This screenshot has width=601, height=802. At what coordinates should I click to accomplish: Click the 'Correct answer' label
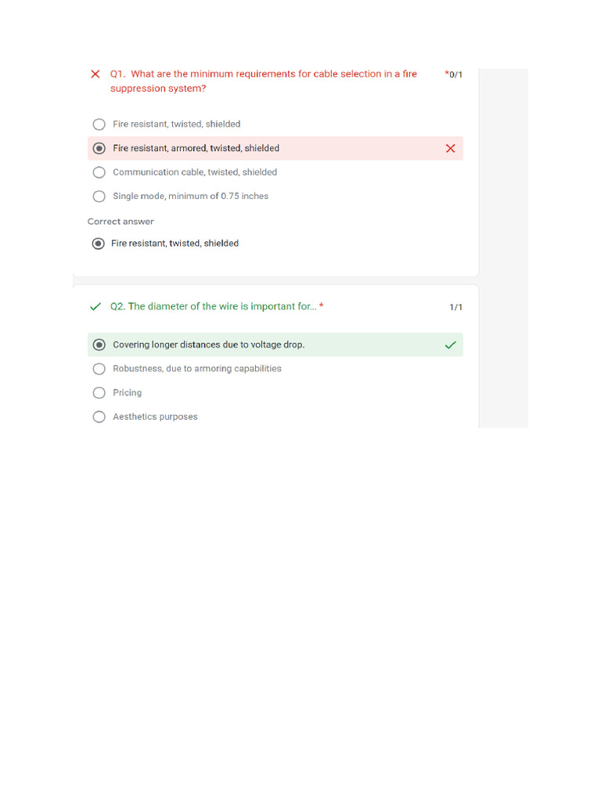[x=121, y=222]
